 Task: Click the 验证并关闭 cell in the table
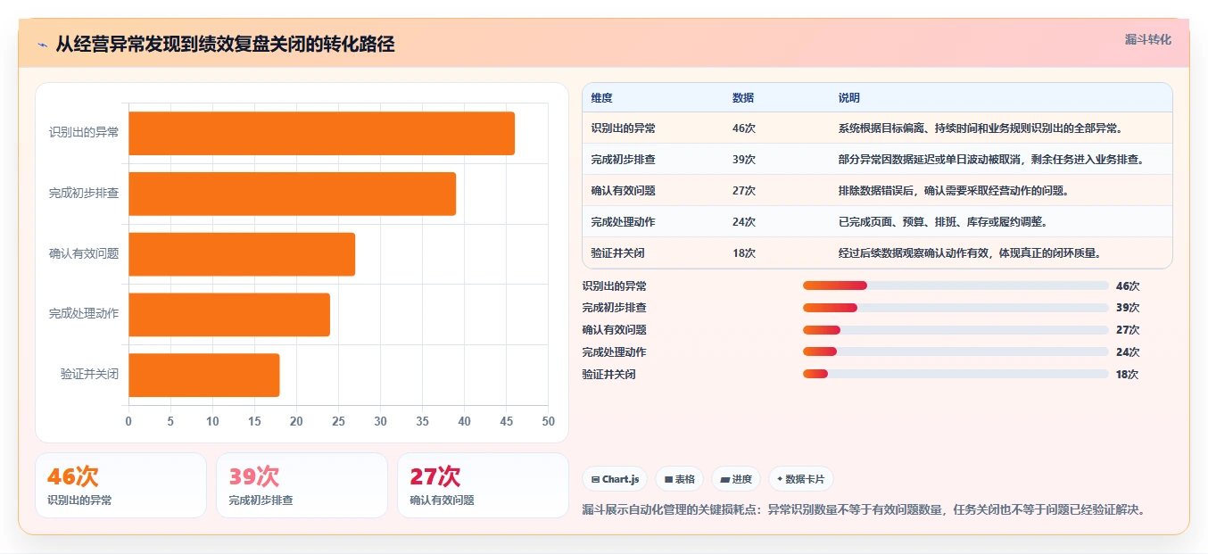[x=617, y=253]
